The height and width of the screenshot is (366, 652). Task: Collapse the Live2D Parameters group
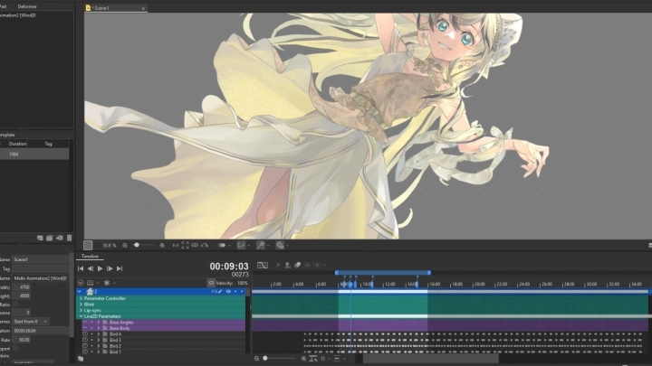pos(81,316)
